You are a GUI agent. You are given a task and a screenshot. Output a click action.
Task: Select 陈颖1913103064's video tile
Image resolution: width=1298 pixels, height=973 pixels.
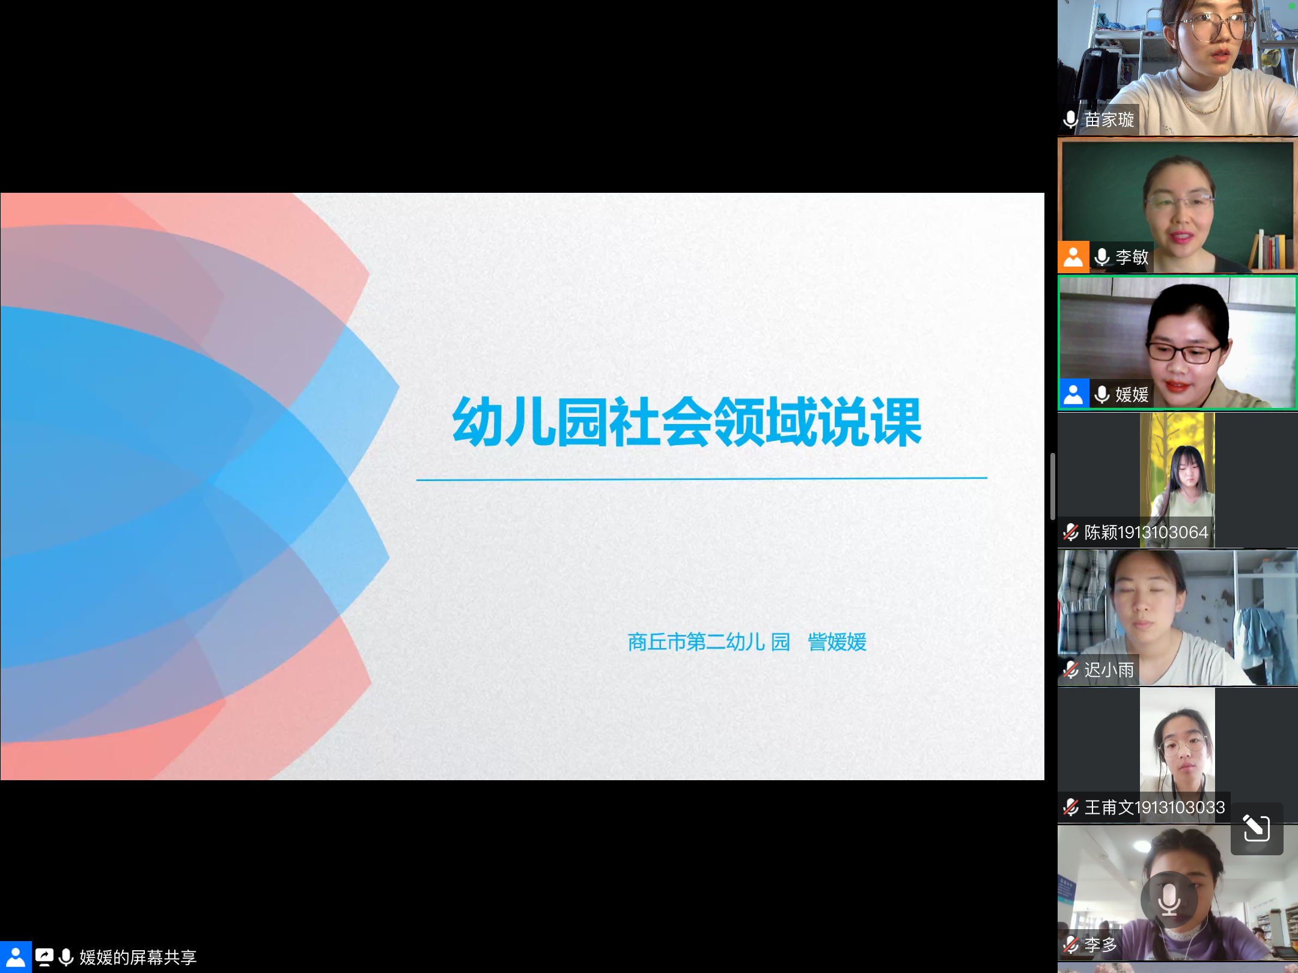(x=1177, y=480)
